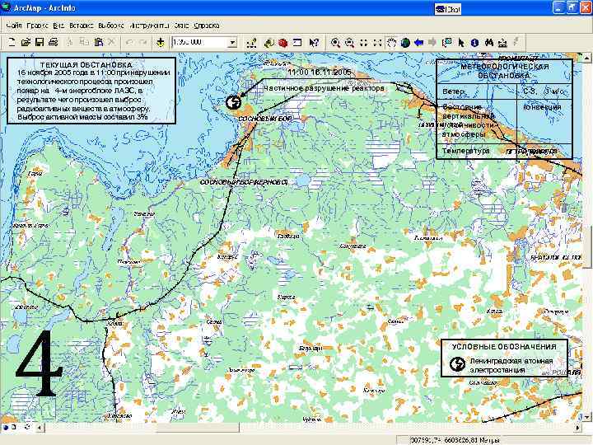Click the nuclear plant symbol on the map

233,102
